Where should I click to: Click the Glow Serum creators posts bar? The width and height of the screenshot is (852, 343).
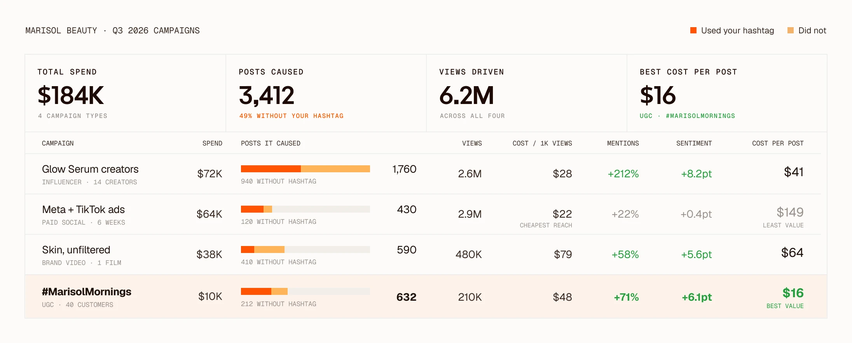306,169
